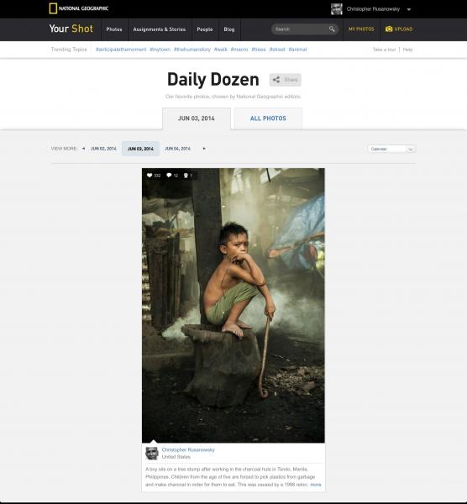Image resolution: width=467 pixels, height=504 pixels.
Task: Click the Share icon beside Daily Dozen
Action: 276,80
